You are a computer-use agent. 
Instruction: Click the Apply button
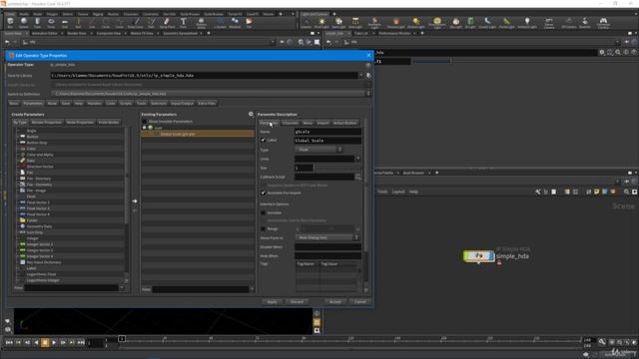[x=272, y=302]
